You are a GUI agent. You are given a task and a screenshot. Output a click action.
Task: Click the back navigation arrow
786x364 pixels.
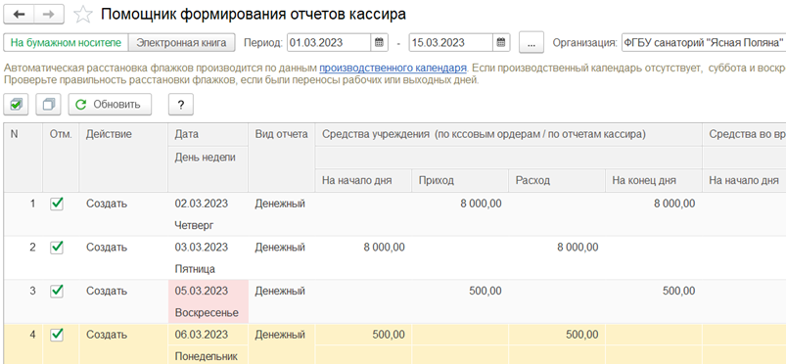(x=20, y=15)
